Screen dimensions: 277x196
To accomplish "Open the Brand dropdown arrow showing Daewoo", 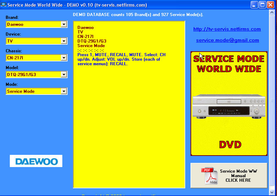I will (64, 24).
